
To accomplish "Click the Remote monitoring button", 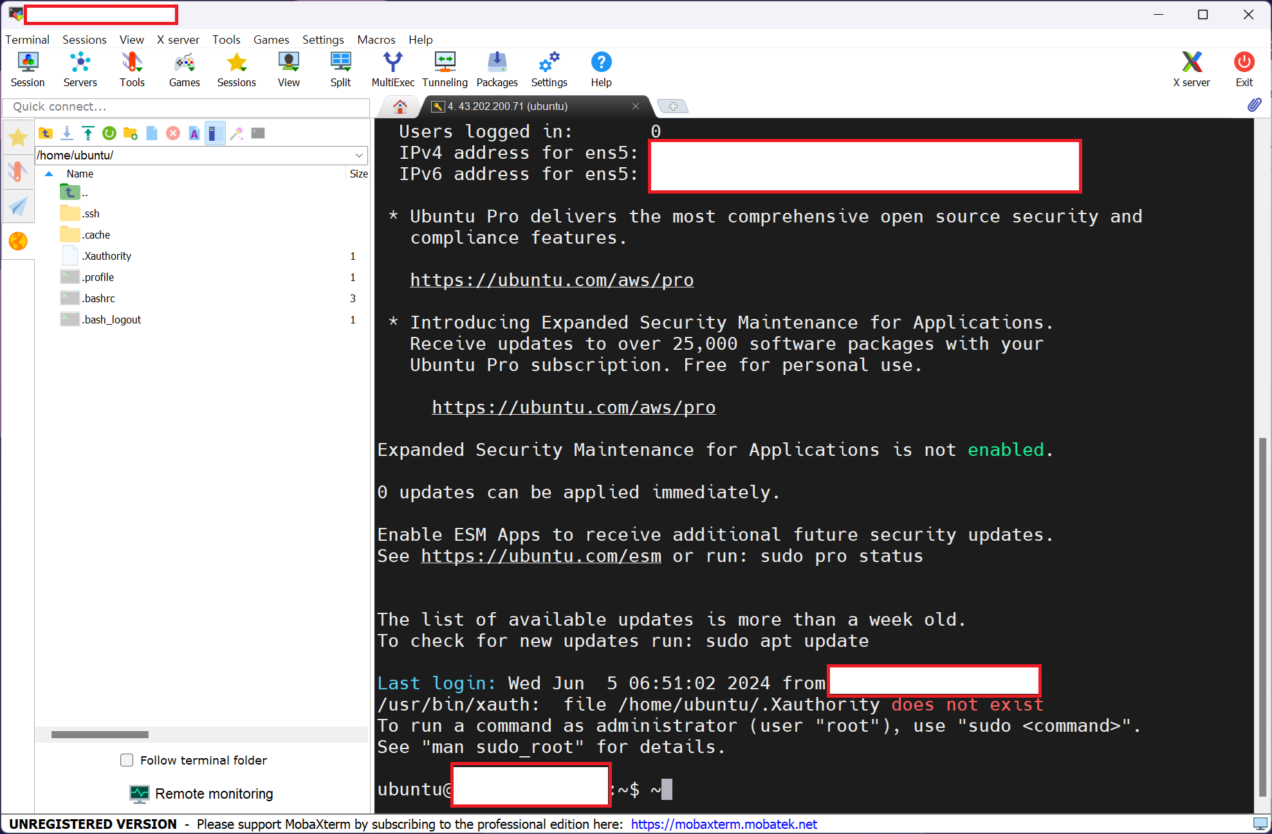I will 201,793.
